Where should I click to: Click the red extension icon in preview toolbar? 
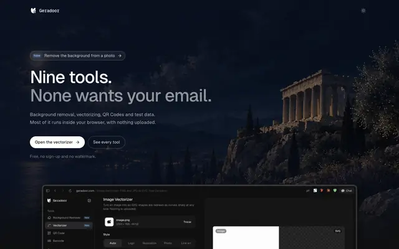click(322, 190)
